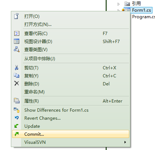Click the X delete icon beside 删除(D)
The height and width of the screenshot is (150, 155).
point(17,84)
